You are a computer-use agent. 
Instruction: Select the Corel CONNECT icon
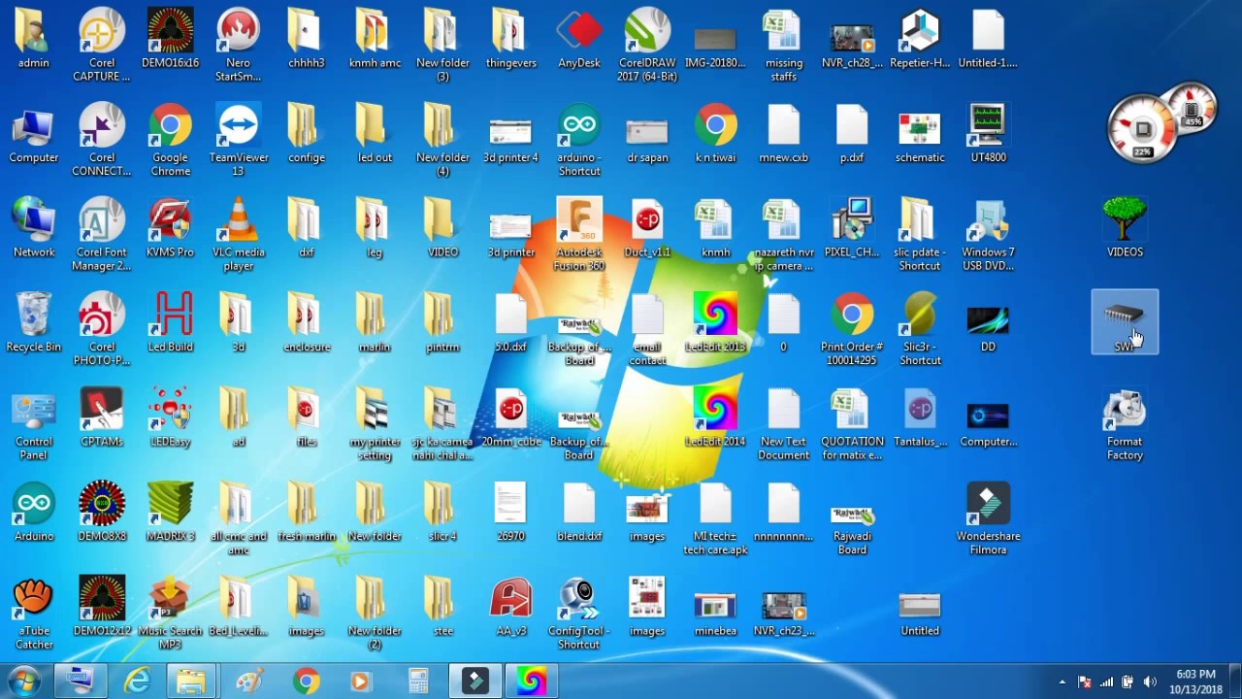pos(102,141)
